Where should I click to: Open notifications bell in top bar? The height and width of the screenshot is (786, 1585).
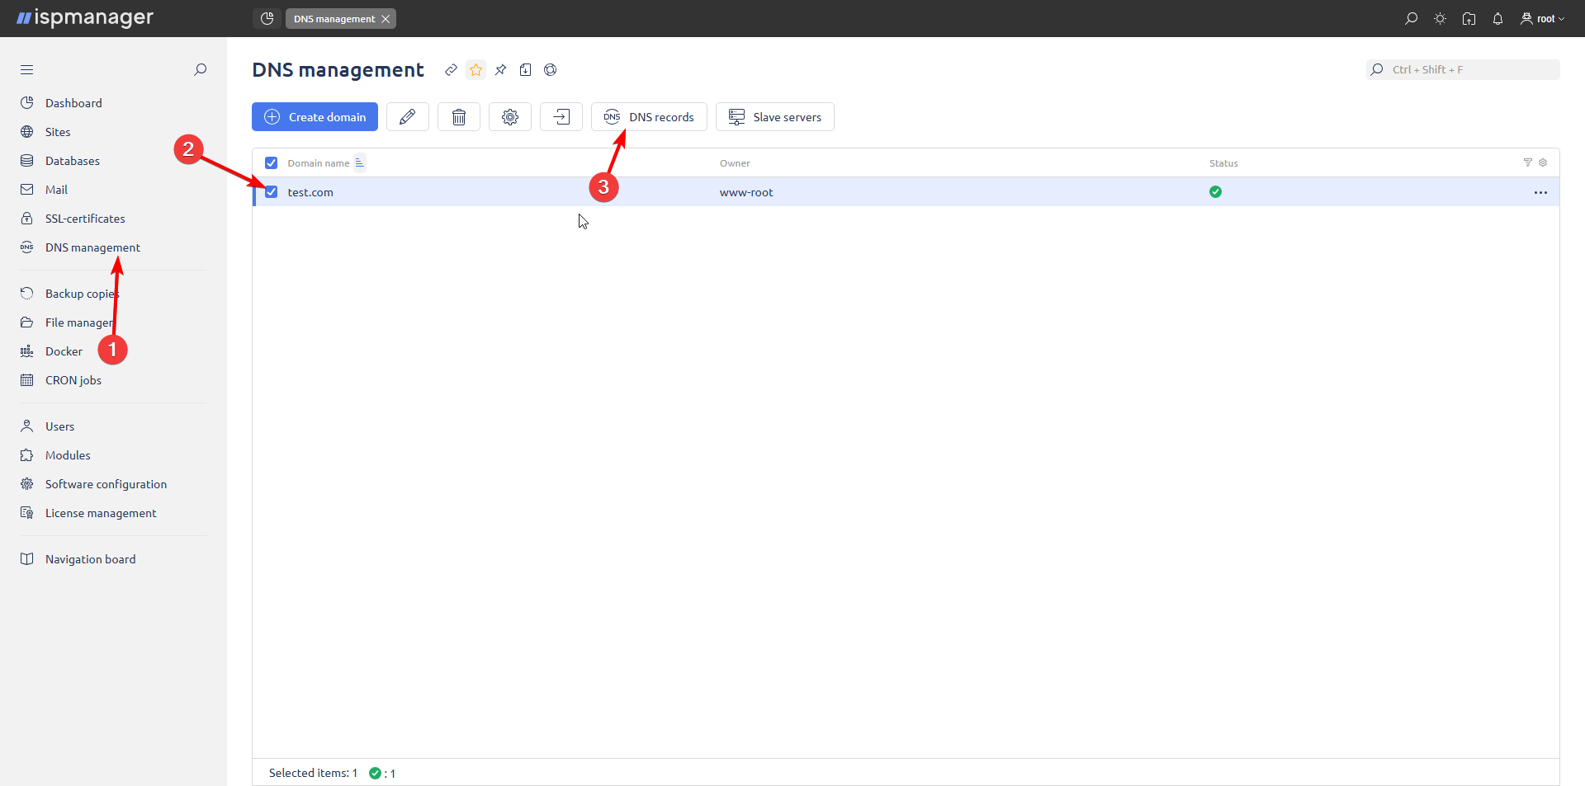(x=1497, y=19)
